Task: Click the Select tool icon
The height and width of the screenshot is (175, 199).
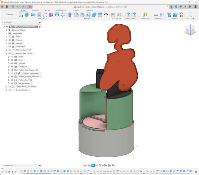Action: point(190,15)
